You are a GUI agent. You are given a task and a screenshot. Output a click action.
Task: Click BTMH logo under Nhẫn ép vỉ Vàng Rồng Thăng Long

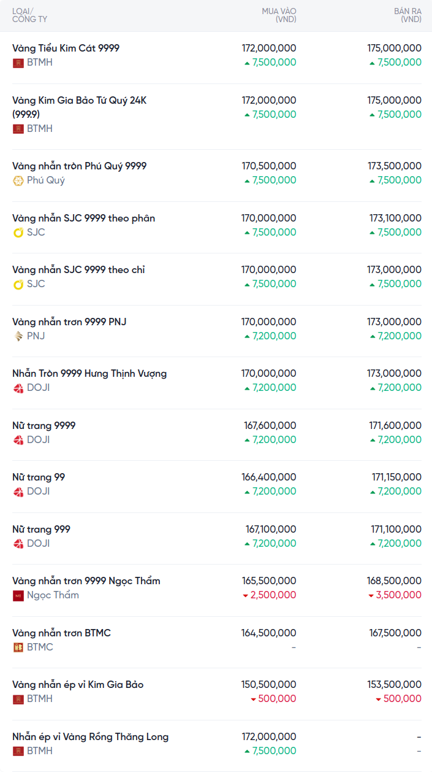(x=18, y=751)
